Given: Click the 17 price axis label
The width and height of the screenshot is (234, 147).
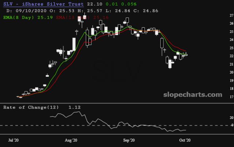Looking at the screenshot, I should [x=231, y=97].
